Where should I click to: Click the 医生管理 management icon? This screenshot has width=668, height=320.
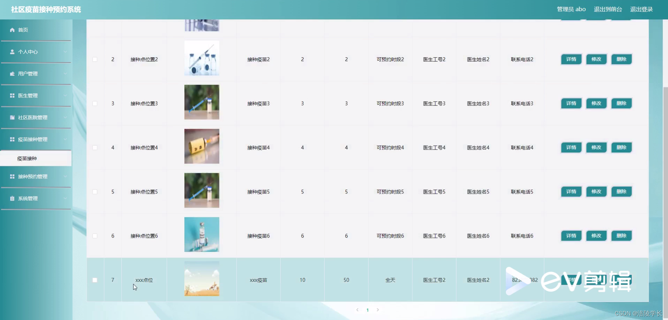click(x=11, y=95)
